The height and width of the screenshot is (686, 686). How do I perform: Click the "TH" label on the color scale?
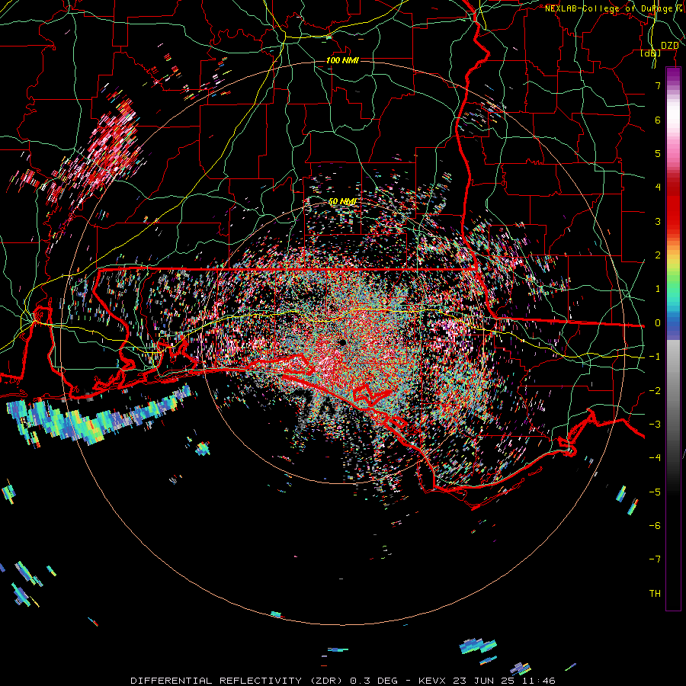[655, 594]
